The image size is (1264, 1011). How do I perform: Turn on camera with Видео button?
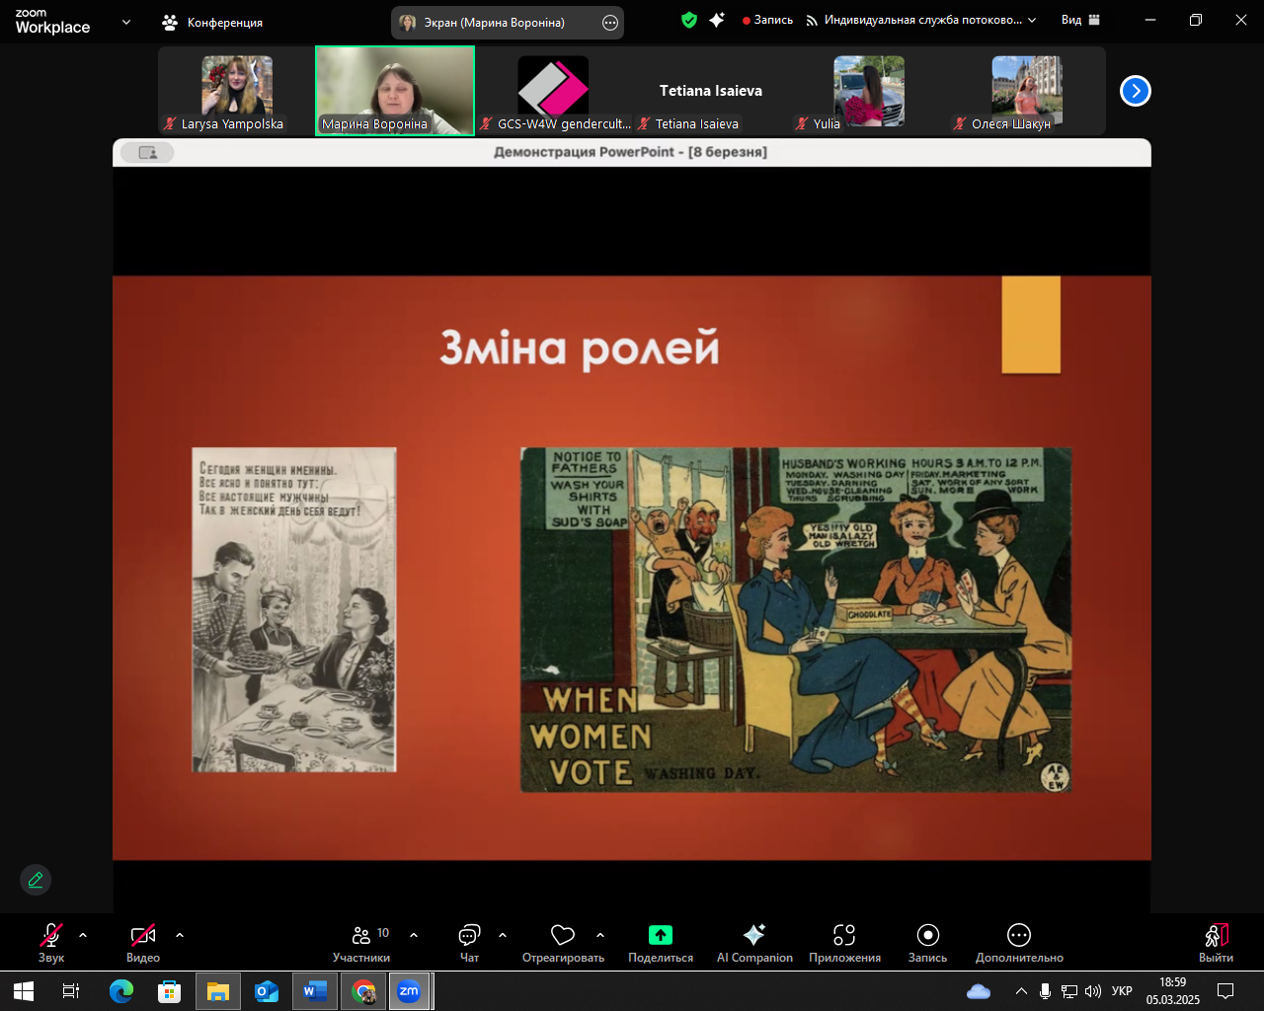pos(143,943)
